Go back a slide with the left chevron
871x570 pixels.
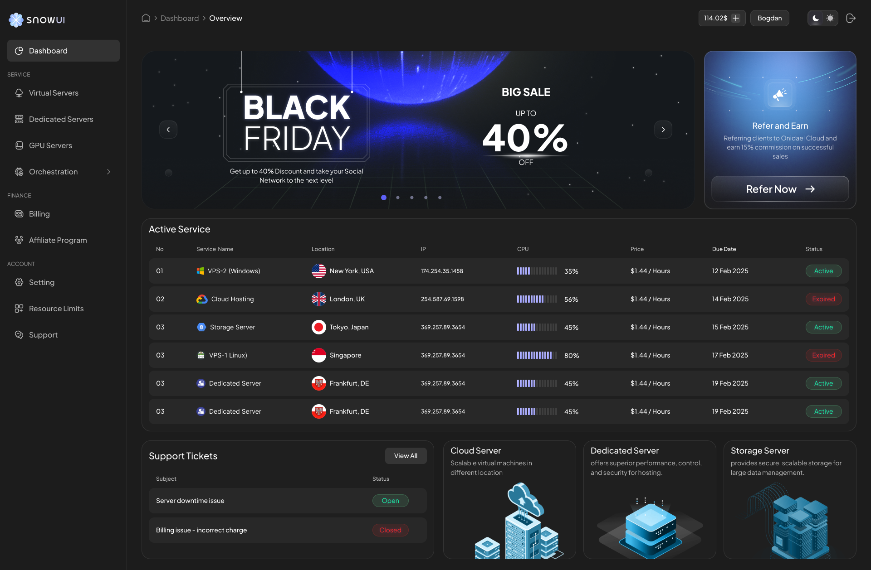click(x=168, y=130)
